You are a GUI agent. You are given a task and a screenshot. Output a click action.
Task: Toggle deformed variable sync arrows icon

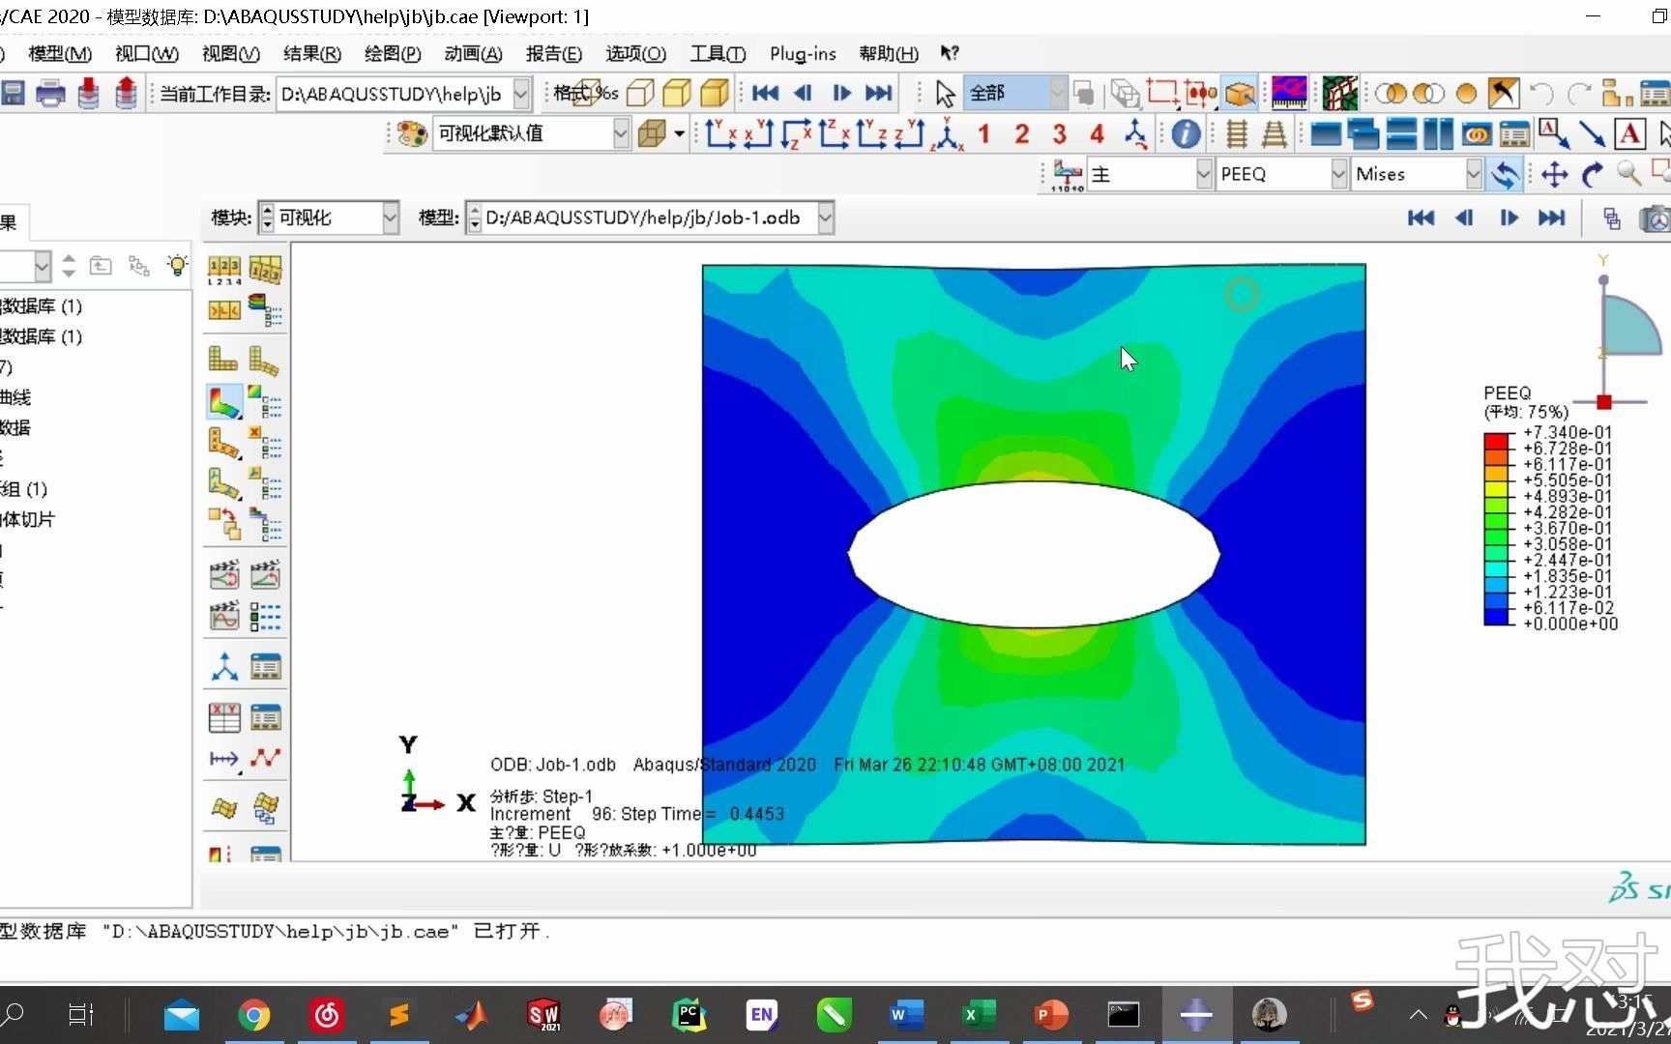(1505, 174)
